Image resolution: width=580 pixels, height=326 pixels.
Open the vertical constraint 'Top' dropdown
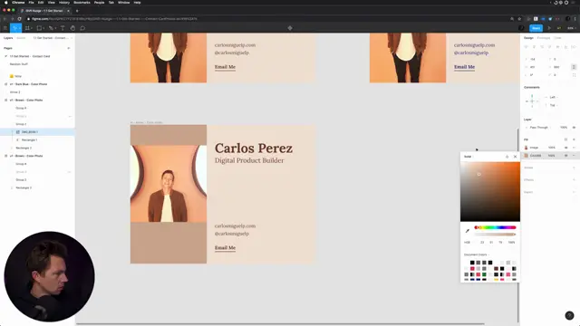(x=554, y=105)
